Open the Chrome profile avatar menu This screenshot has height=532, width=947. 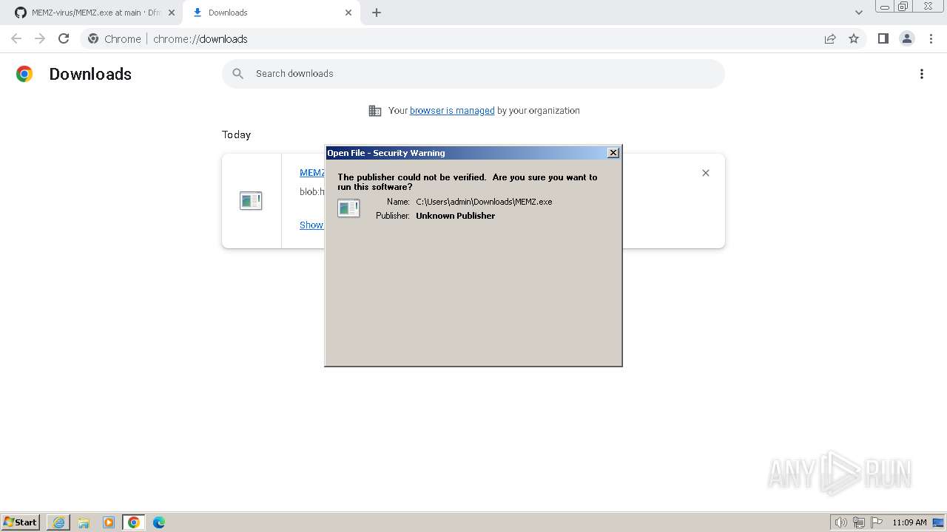906,38
